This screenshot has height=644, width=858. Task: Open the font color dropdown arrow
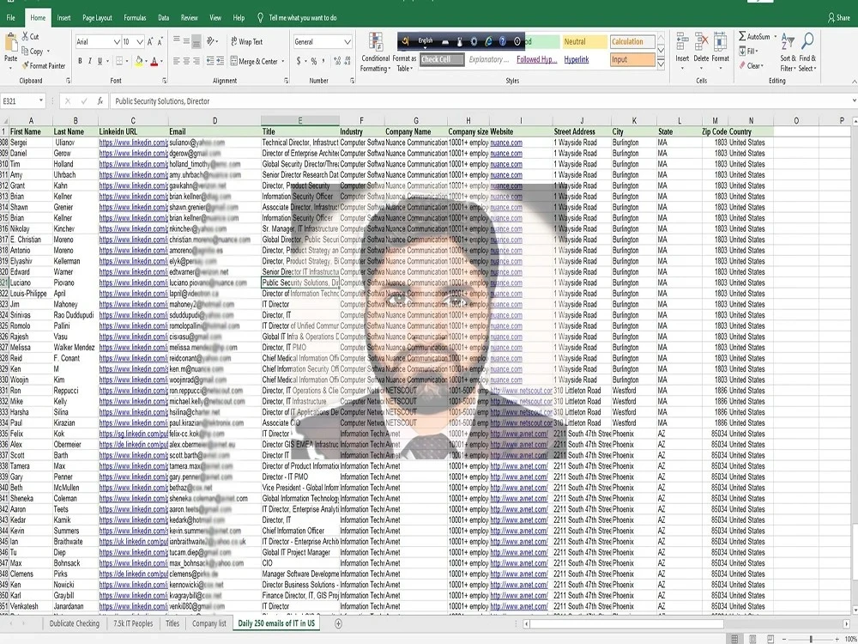[x=162, y=61]
